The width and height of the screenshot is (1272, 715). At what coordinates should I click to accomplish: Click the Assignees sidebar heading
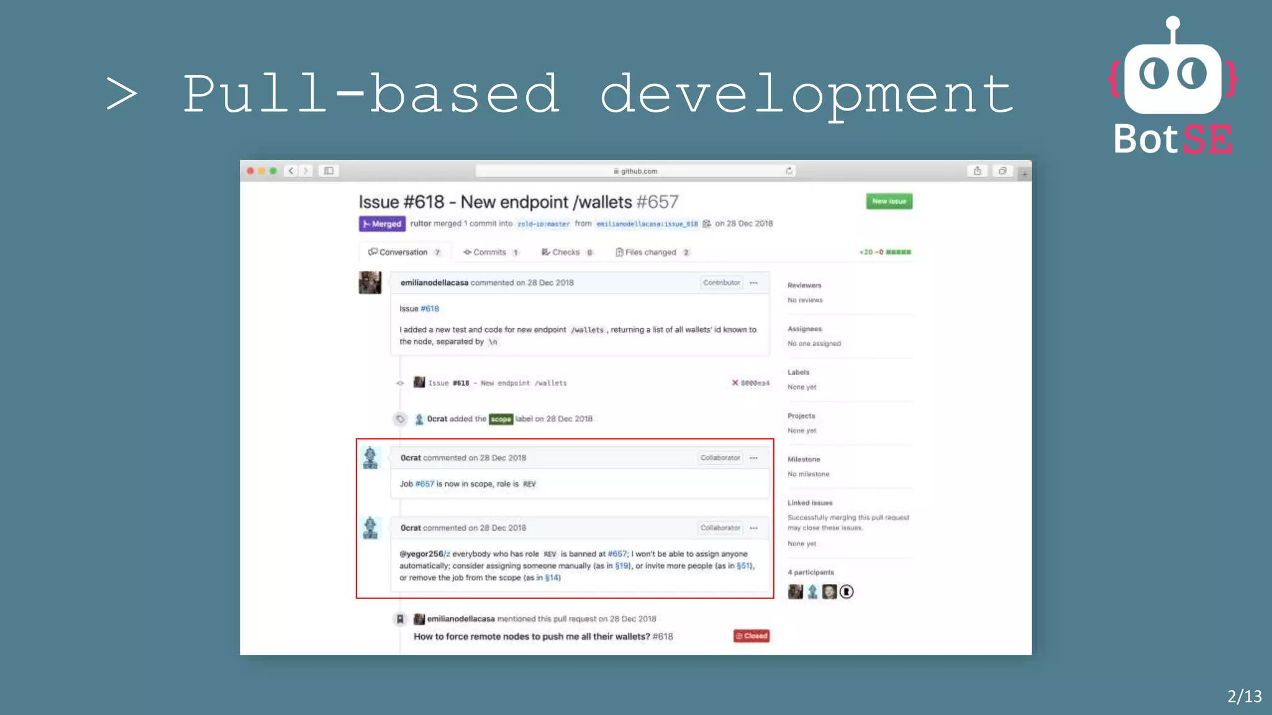[805, 329]
